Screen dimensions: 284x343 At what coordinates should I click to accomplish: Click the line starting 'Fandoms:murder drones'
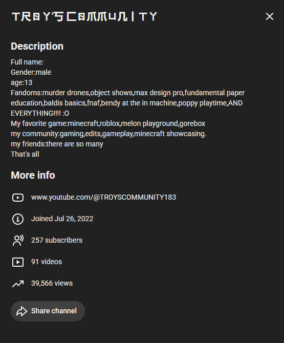128,93
